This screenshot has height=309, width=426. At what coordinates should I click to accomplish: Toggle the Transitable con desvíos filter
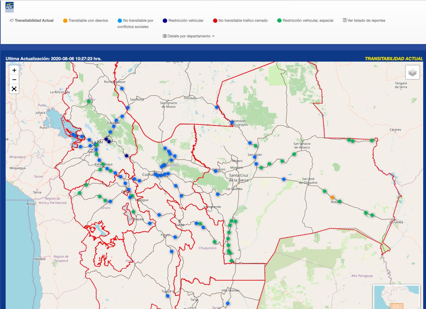[x=88, y=21]
